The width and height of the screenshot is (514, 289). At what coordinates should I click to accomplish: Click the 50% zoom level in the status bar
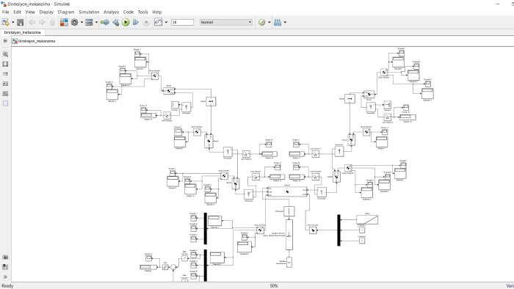(274, 286)
